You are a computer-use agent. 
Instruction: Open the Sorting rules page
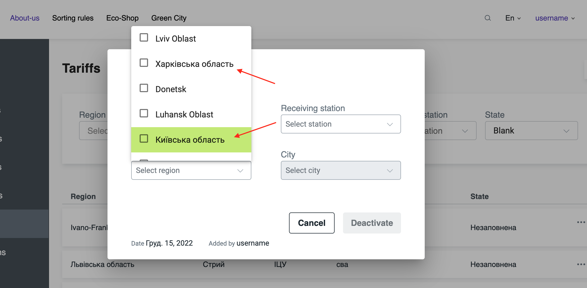point(73,18)
